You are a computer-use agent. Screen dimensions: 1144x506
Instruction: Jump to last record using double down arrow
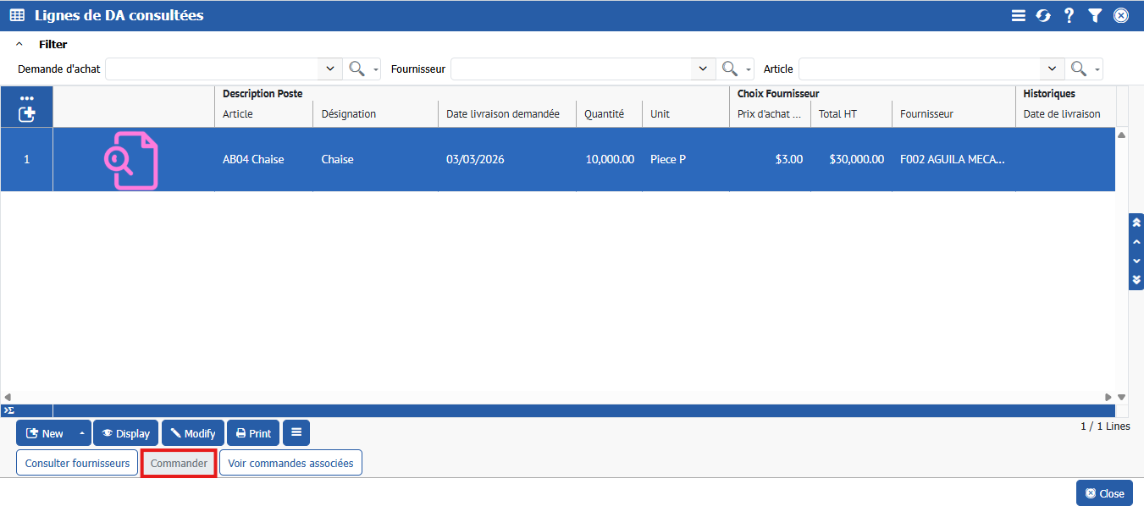coord(1136,279)
